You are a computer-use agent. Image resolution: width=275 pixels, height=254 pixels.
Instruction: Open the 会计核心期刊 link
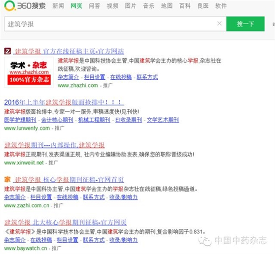click(57, 120)
